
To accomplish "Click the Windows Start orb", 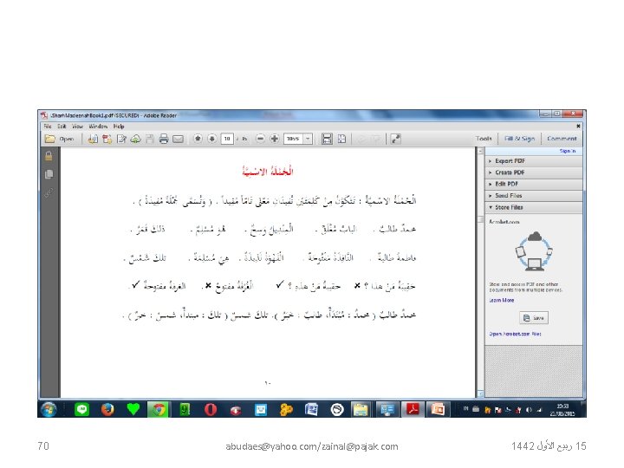I will point(49,409).
